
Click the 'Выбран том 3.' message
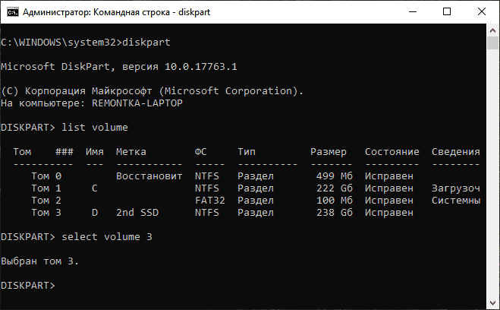40,261
